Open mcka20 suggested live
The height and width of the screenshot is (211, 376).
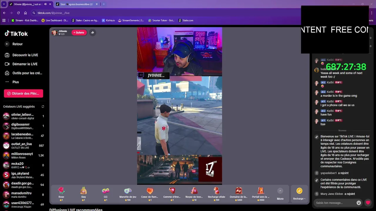tap(23, 165)
